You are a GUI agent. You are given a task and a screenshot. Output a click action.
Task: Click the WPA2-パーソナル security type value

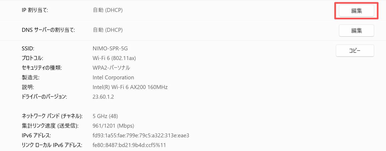[111, 68]
